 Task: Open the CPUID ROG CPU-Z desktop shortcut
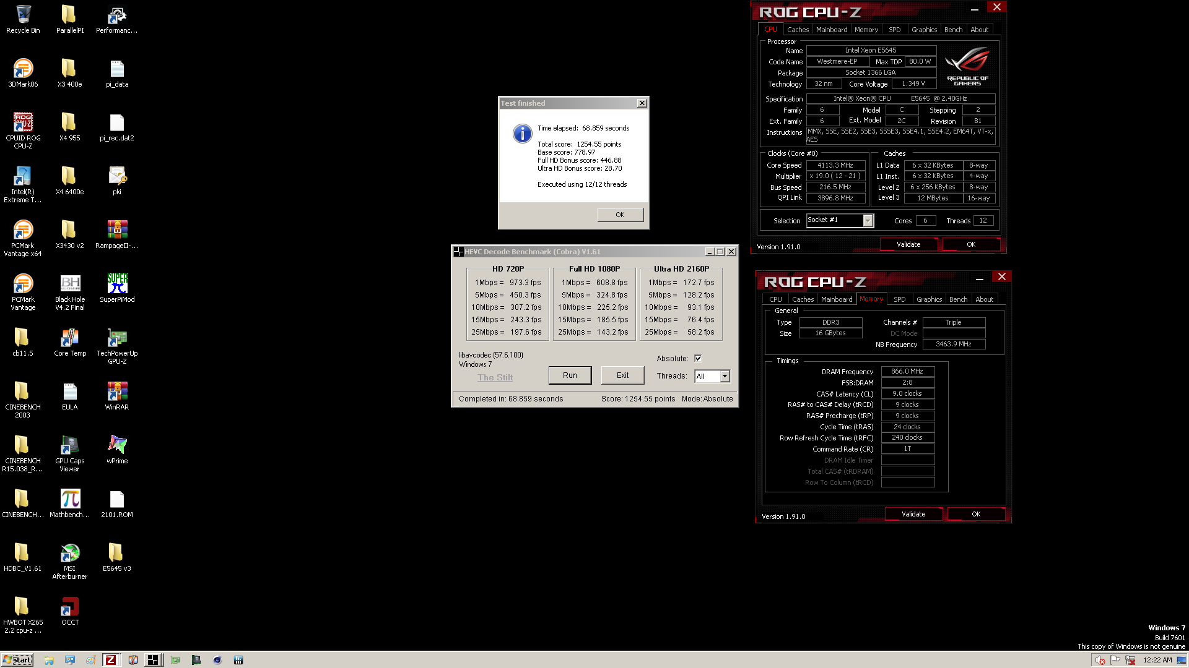coord(23,131)
